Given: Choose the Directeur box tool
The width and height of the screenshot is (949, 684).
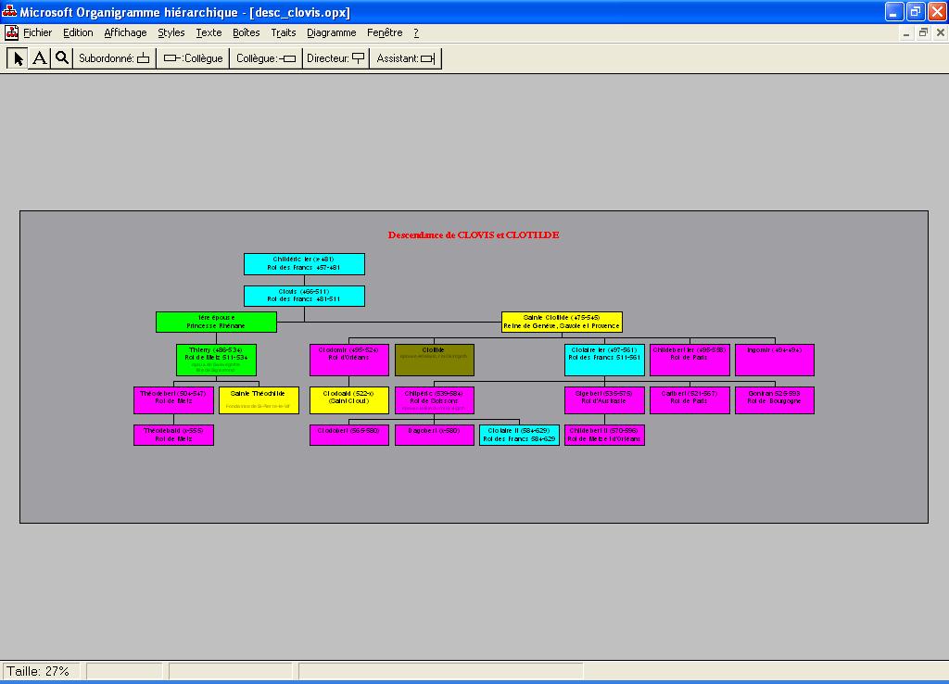Looking at the screenshot, I should click(x=335, y=58).
